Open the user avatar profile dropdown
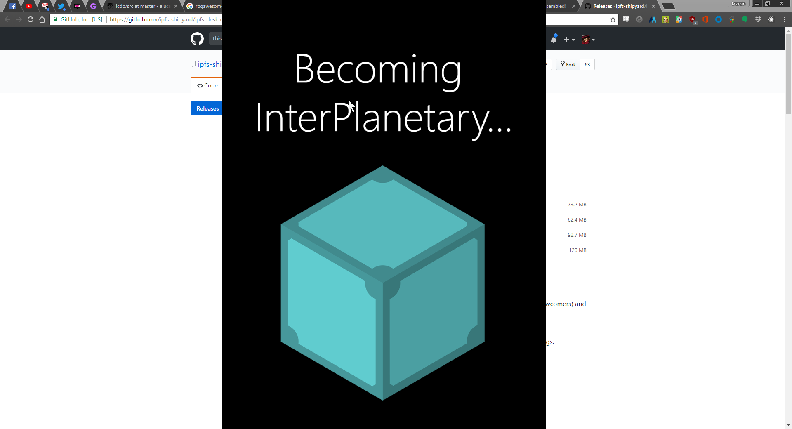The image size is (792, 429). tap(588, 40)
